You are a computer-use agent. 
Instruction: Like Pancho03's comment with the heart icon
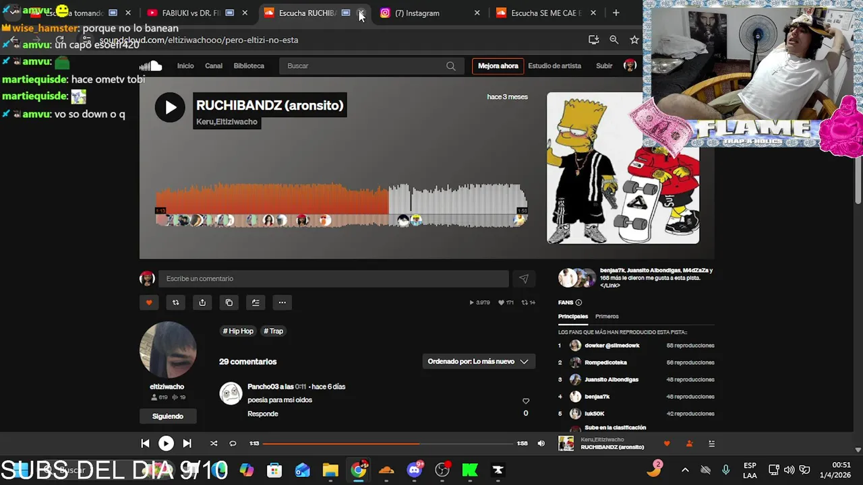click(526, 401)
